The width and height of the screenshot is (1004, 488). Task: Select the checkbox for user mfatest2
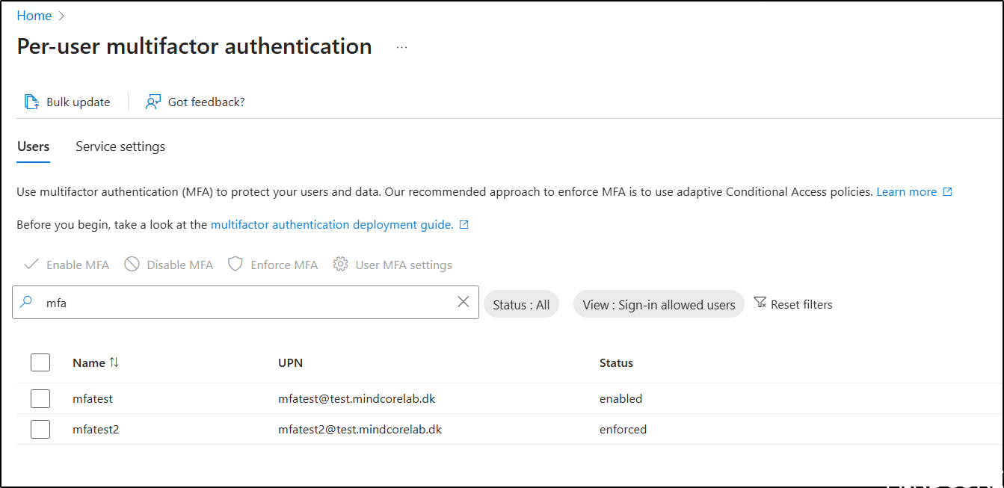pos(40,428)
